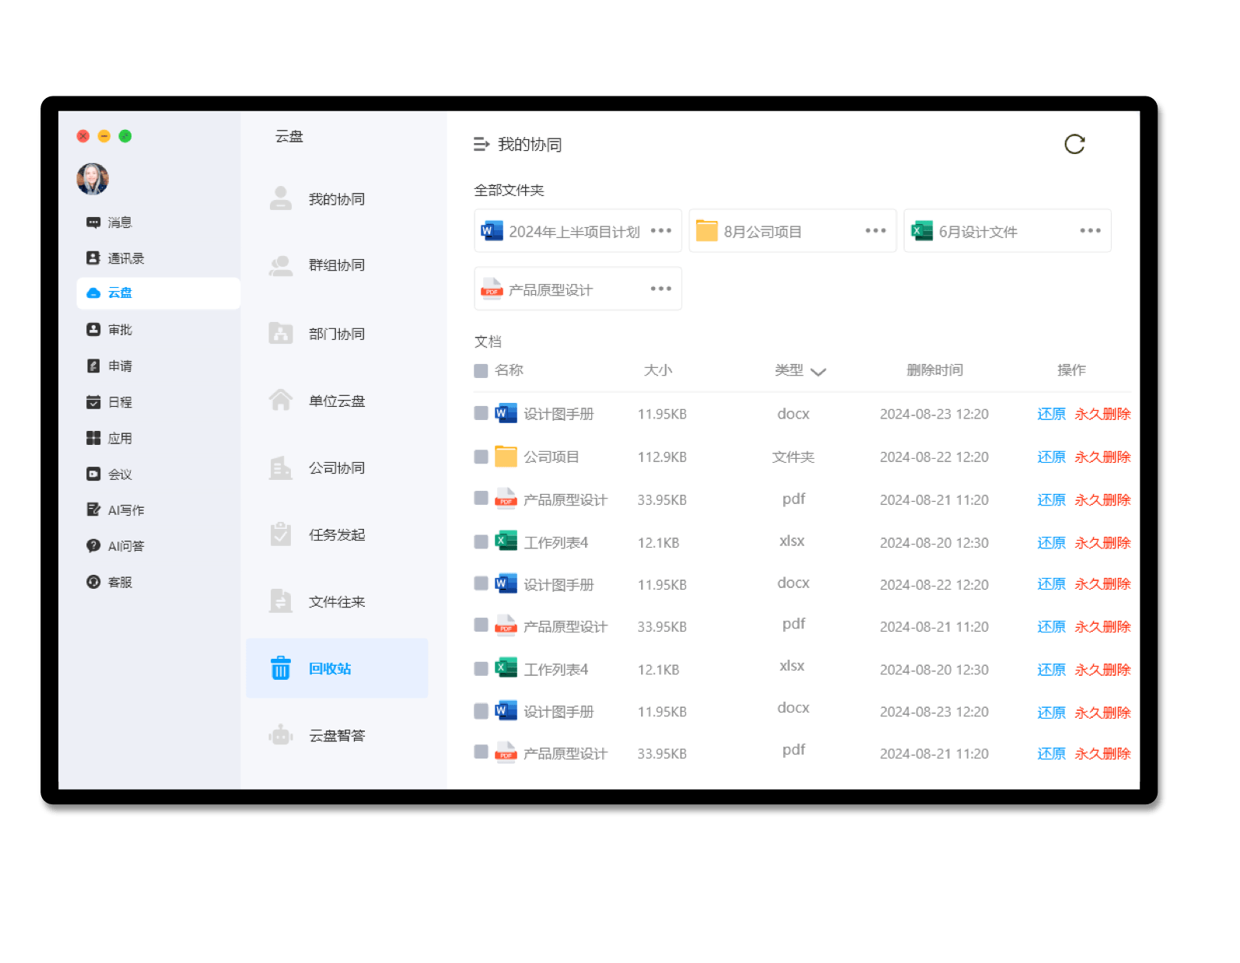Open the 类型 column filter dropdown arrow
The height and width of the screenshot is (963, 1240).
coord(818,372)
